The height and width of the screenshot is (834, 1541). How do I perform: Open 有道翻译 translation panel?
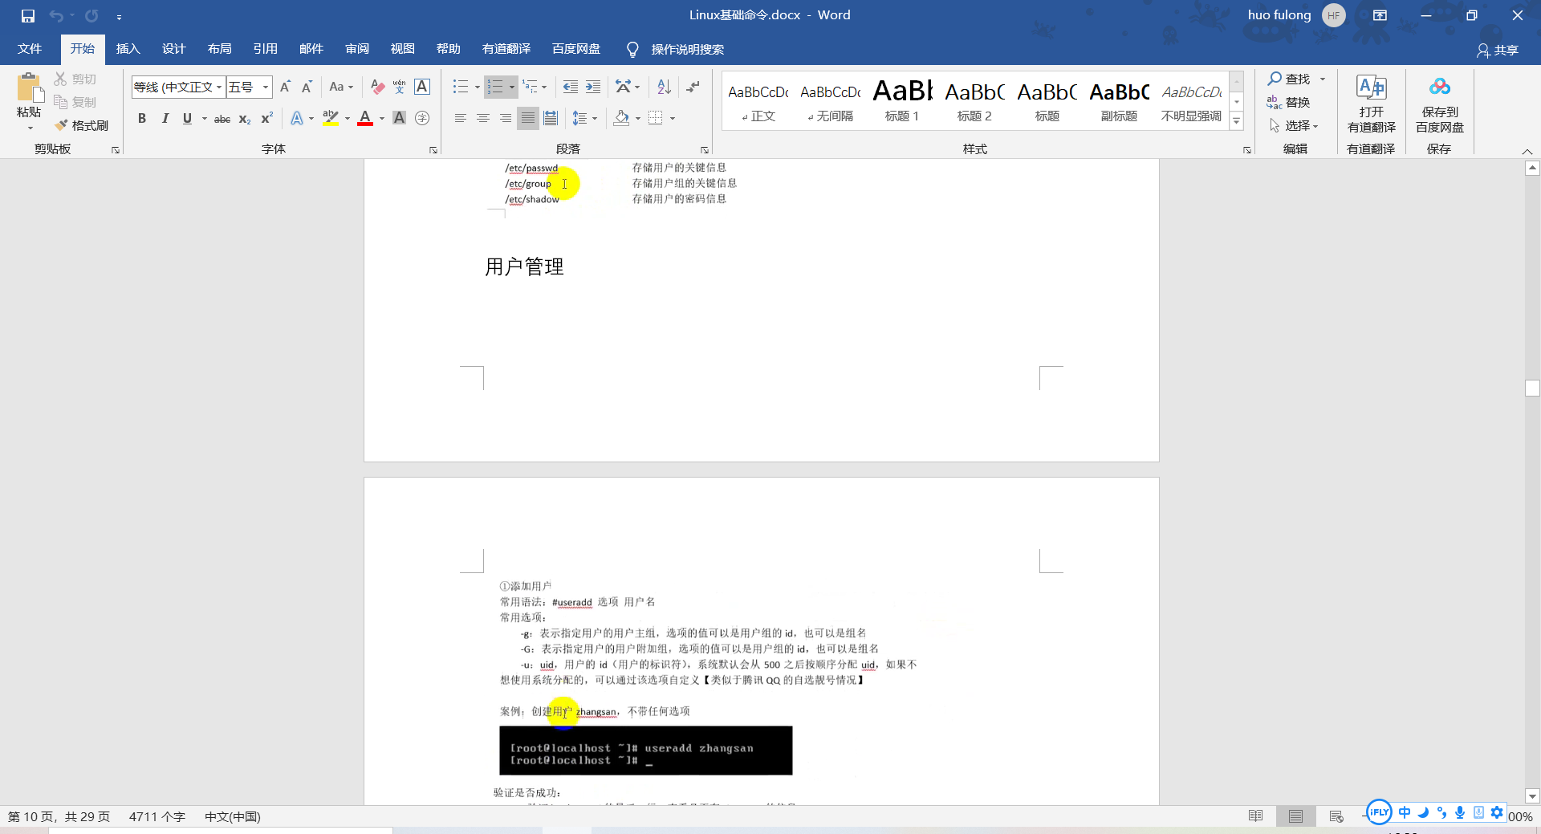1370,104
